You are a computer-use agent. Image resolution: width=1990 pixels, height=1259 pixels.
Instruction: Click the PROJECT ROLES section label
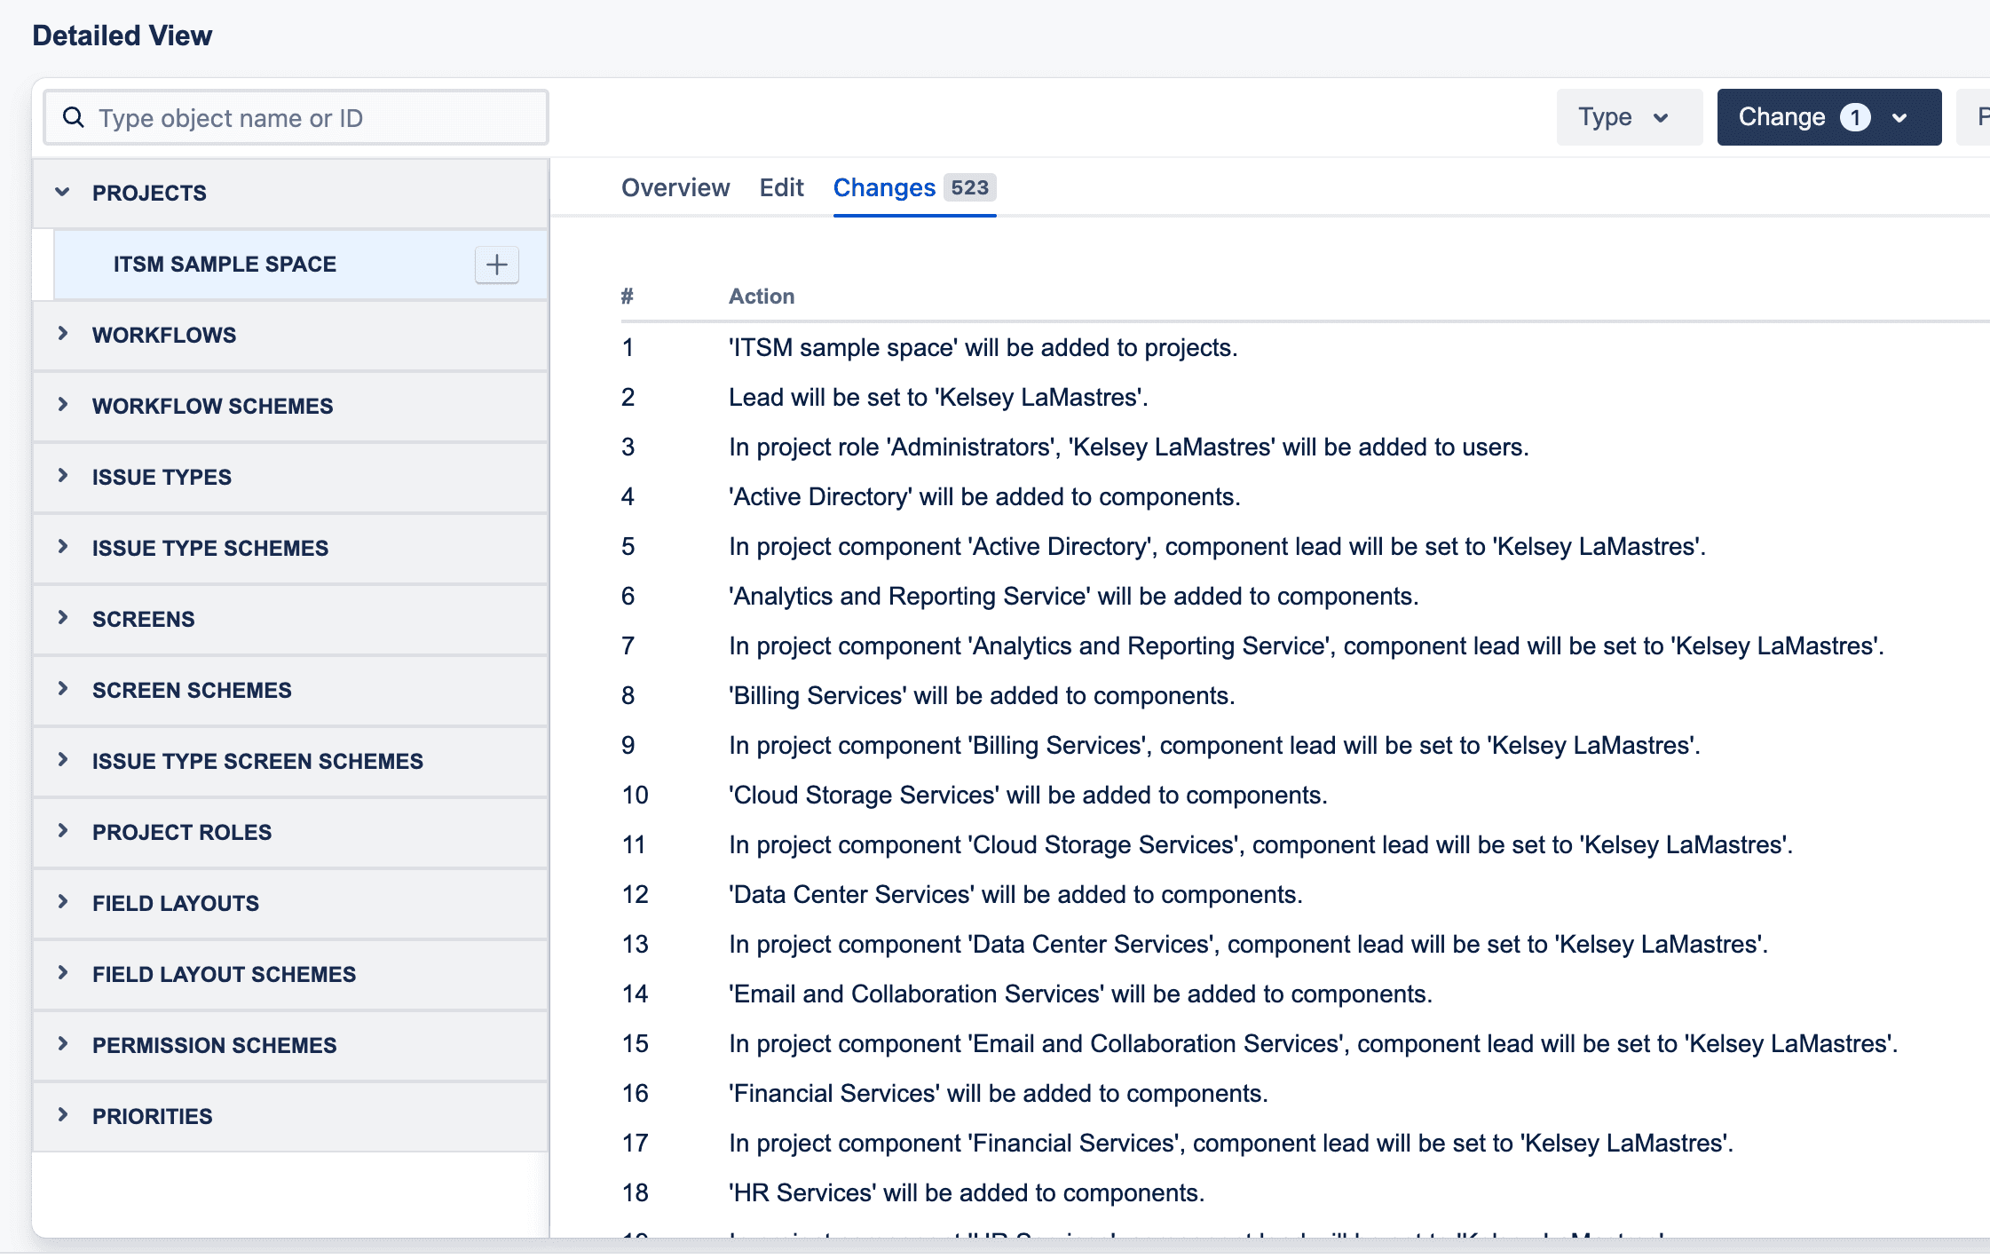pos(182,832)
